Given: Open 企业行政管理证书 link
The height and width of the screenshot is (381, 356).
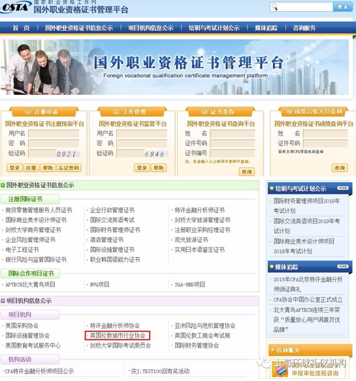Looking at the screenshot, I should [112, 210].
